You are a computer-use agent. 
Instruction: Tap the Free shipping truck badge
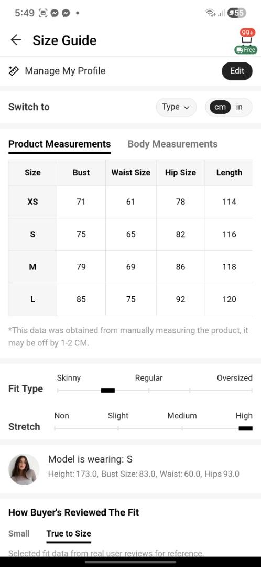[246, 50]
